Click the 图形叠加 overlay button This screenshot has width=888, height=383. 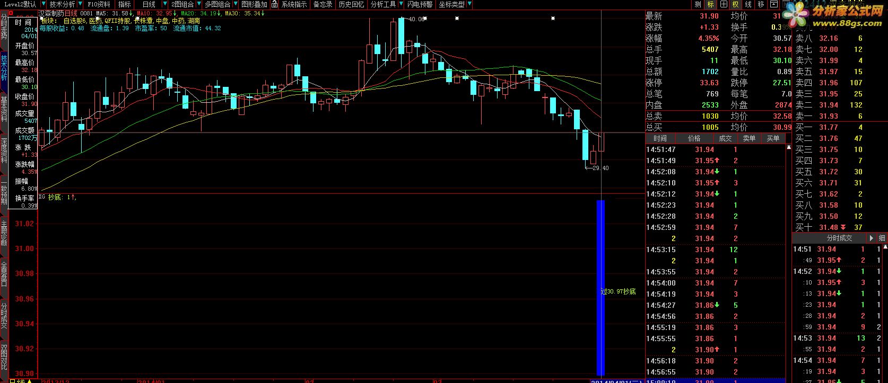pos(254,4)
